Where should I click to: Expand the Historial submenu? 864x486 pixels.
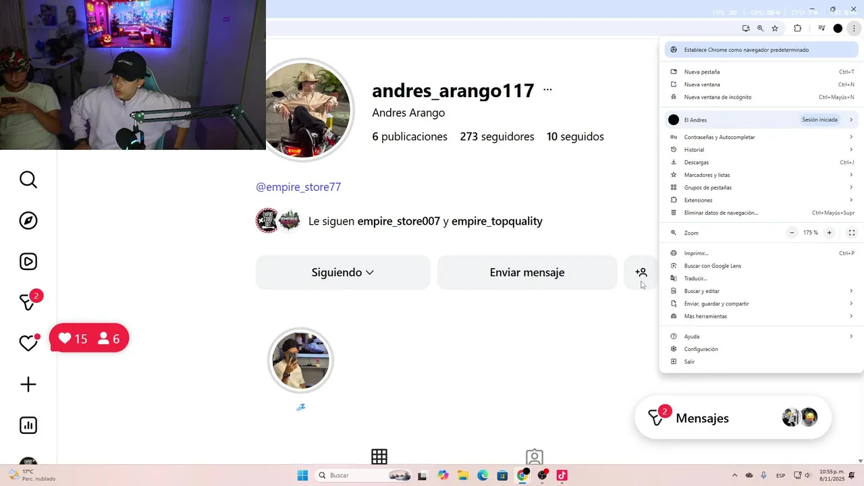point(761,150)
